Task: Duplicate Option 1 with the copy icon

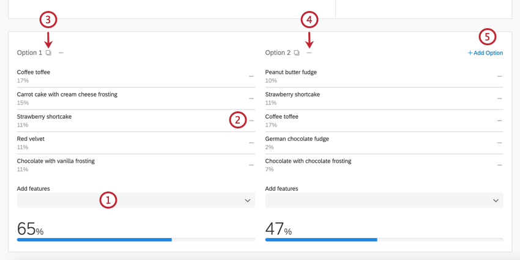Action: 49,53
